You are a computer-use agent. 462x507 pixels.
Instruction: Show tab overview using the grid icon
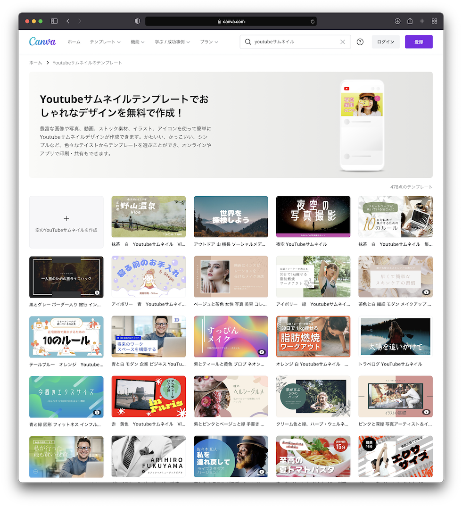[434, 21]
